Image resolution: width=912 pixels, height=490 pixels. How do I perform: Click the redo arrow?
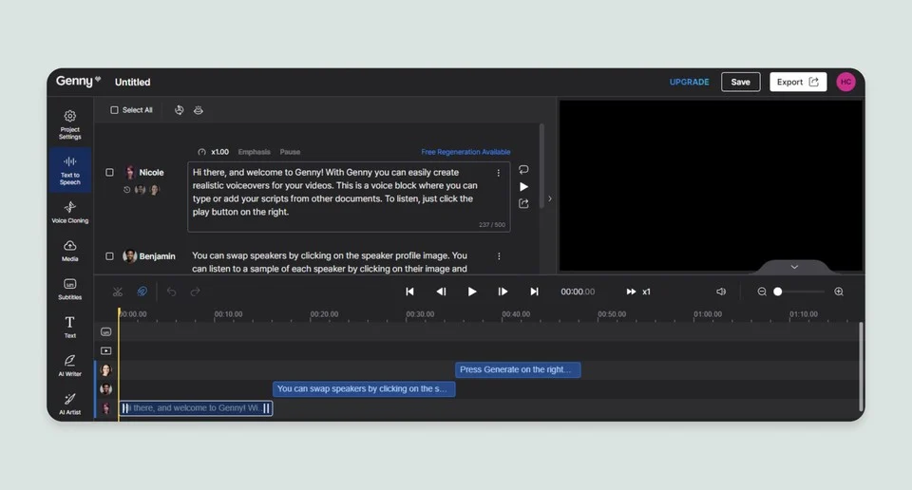[x=196, y=292]
